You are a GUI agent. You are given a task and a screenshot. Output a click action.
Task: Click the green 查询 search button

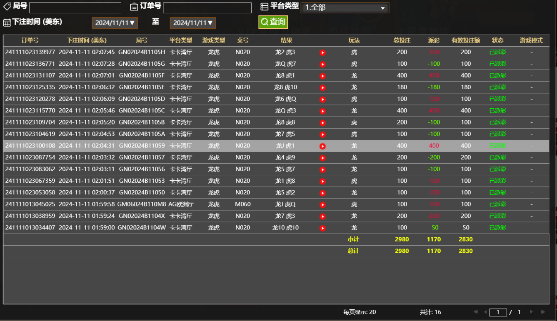pos(273,22)
